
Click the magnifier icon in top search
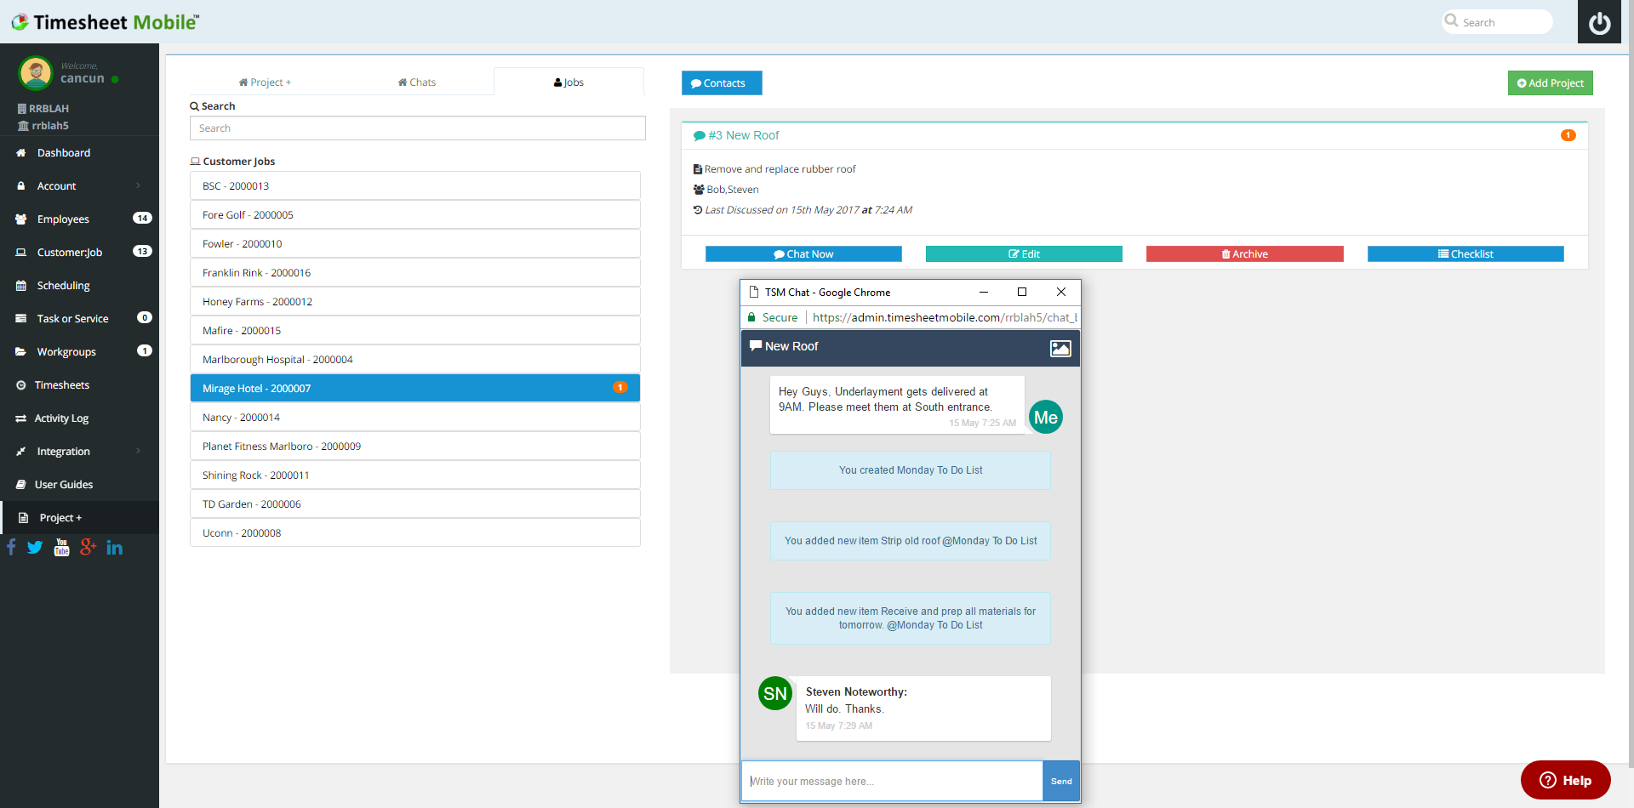click(x=1452, y=20)
